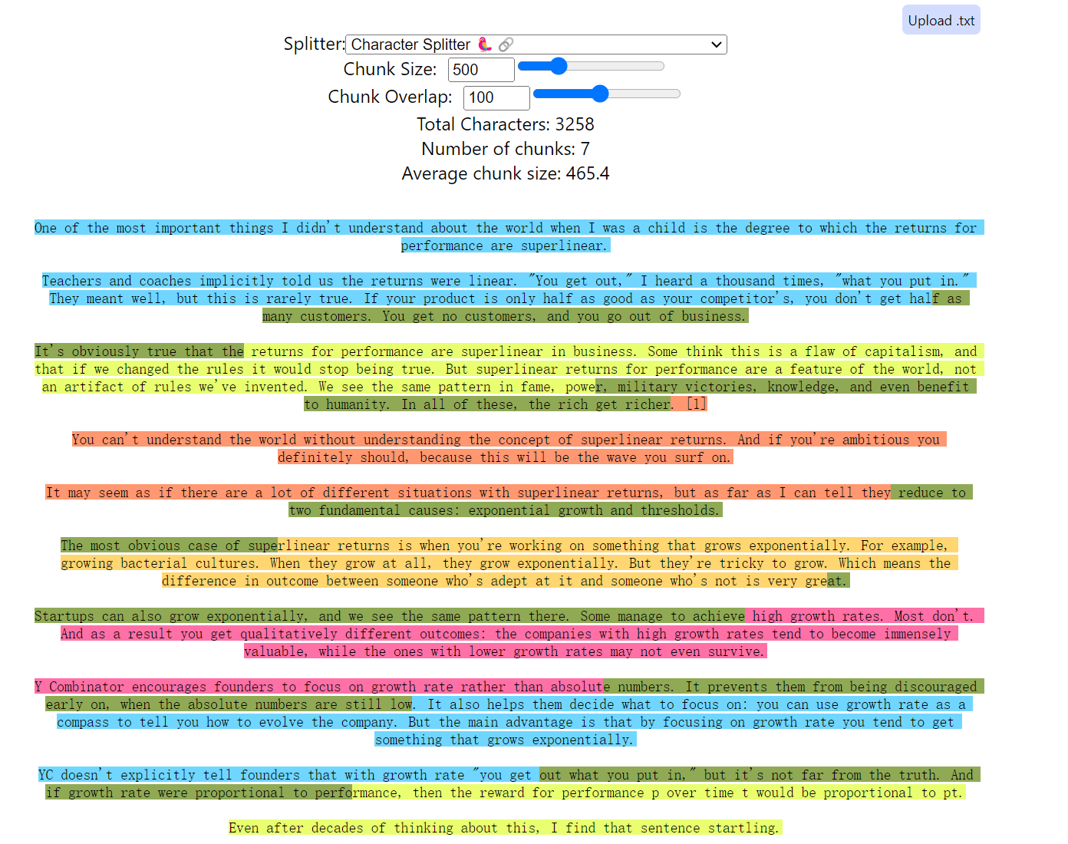Viewport: 1068px width, 844px height.
Task: Expand the Splitter dropdown arrow
Action: click(716, 45)
